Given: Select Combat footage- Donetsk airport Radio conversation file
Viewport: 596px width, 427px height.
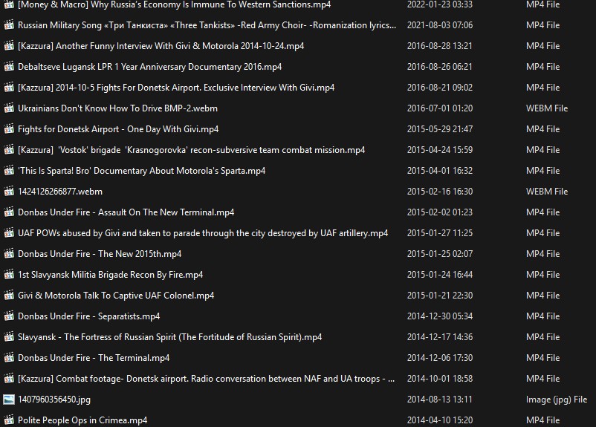Looking at the screenshot, I should 207,379.
